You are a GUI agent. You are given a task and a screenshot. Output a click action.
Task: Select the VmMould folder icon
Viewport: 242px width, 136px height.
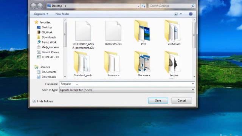(172, 31)
